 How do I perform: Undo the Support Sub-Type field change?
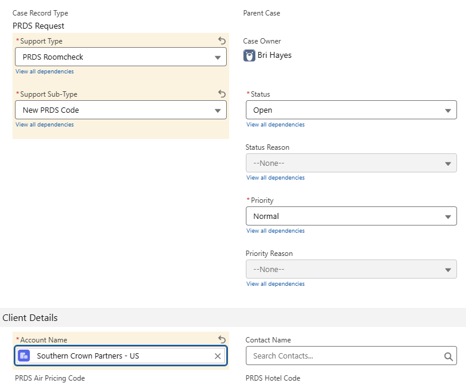point(222,94)
